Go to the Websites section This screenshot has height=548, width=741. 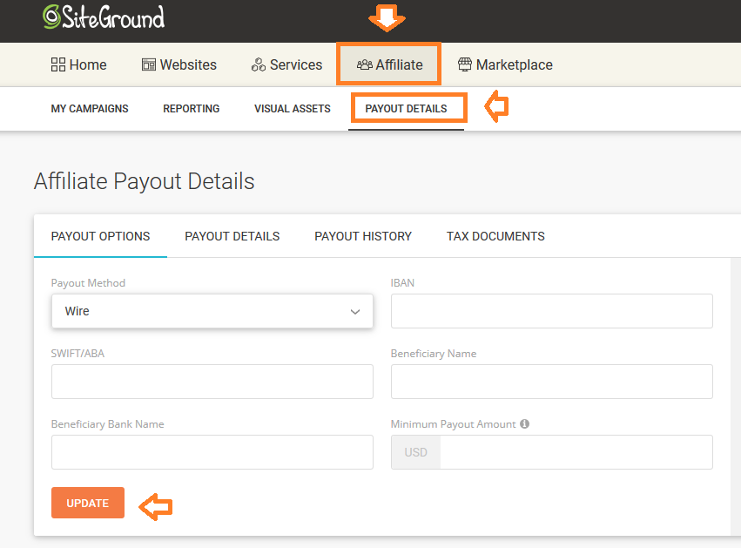coord(179,64)
